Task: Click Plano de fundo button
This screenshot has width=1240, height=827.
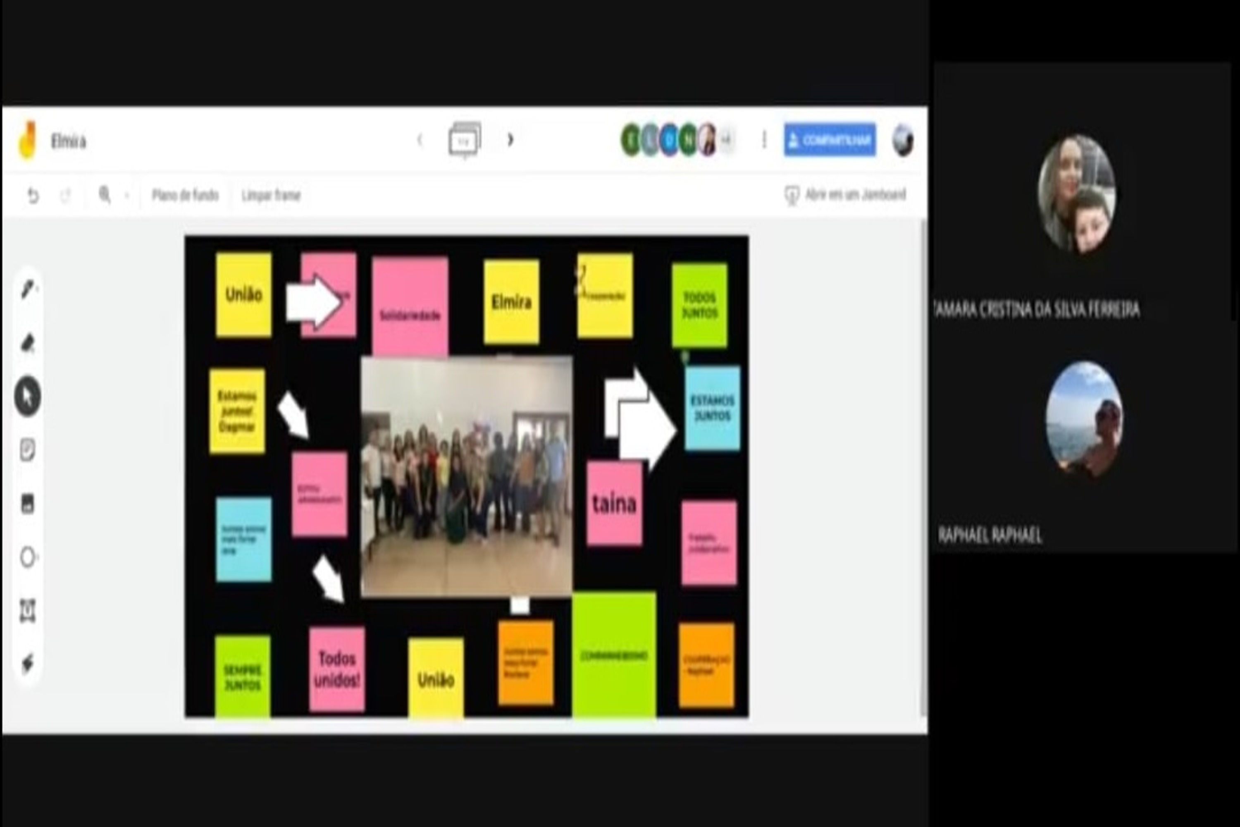Action: click(185, 196)
